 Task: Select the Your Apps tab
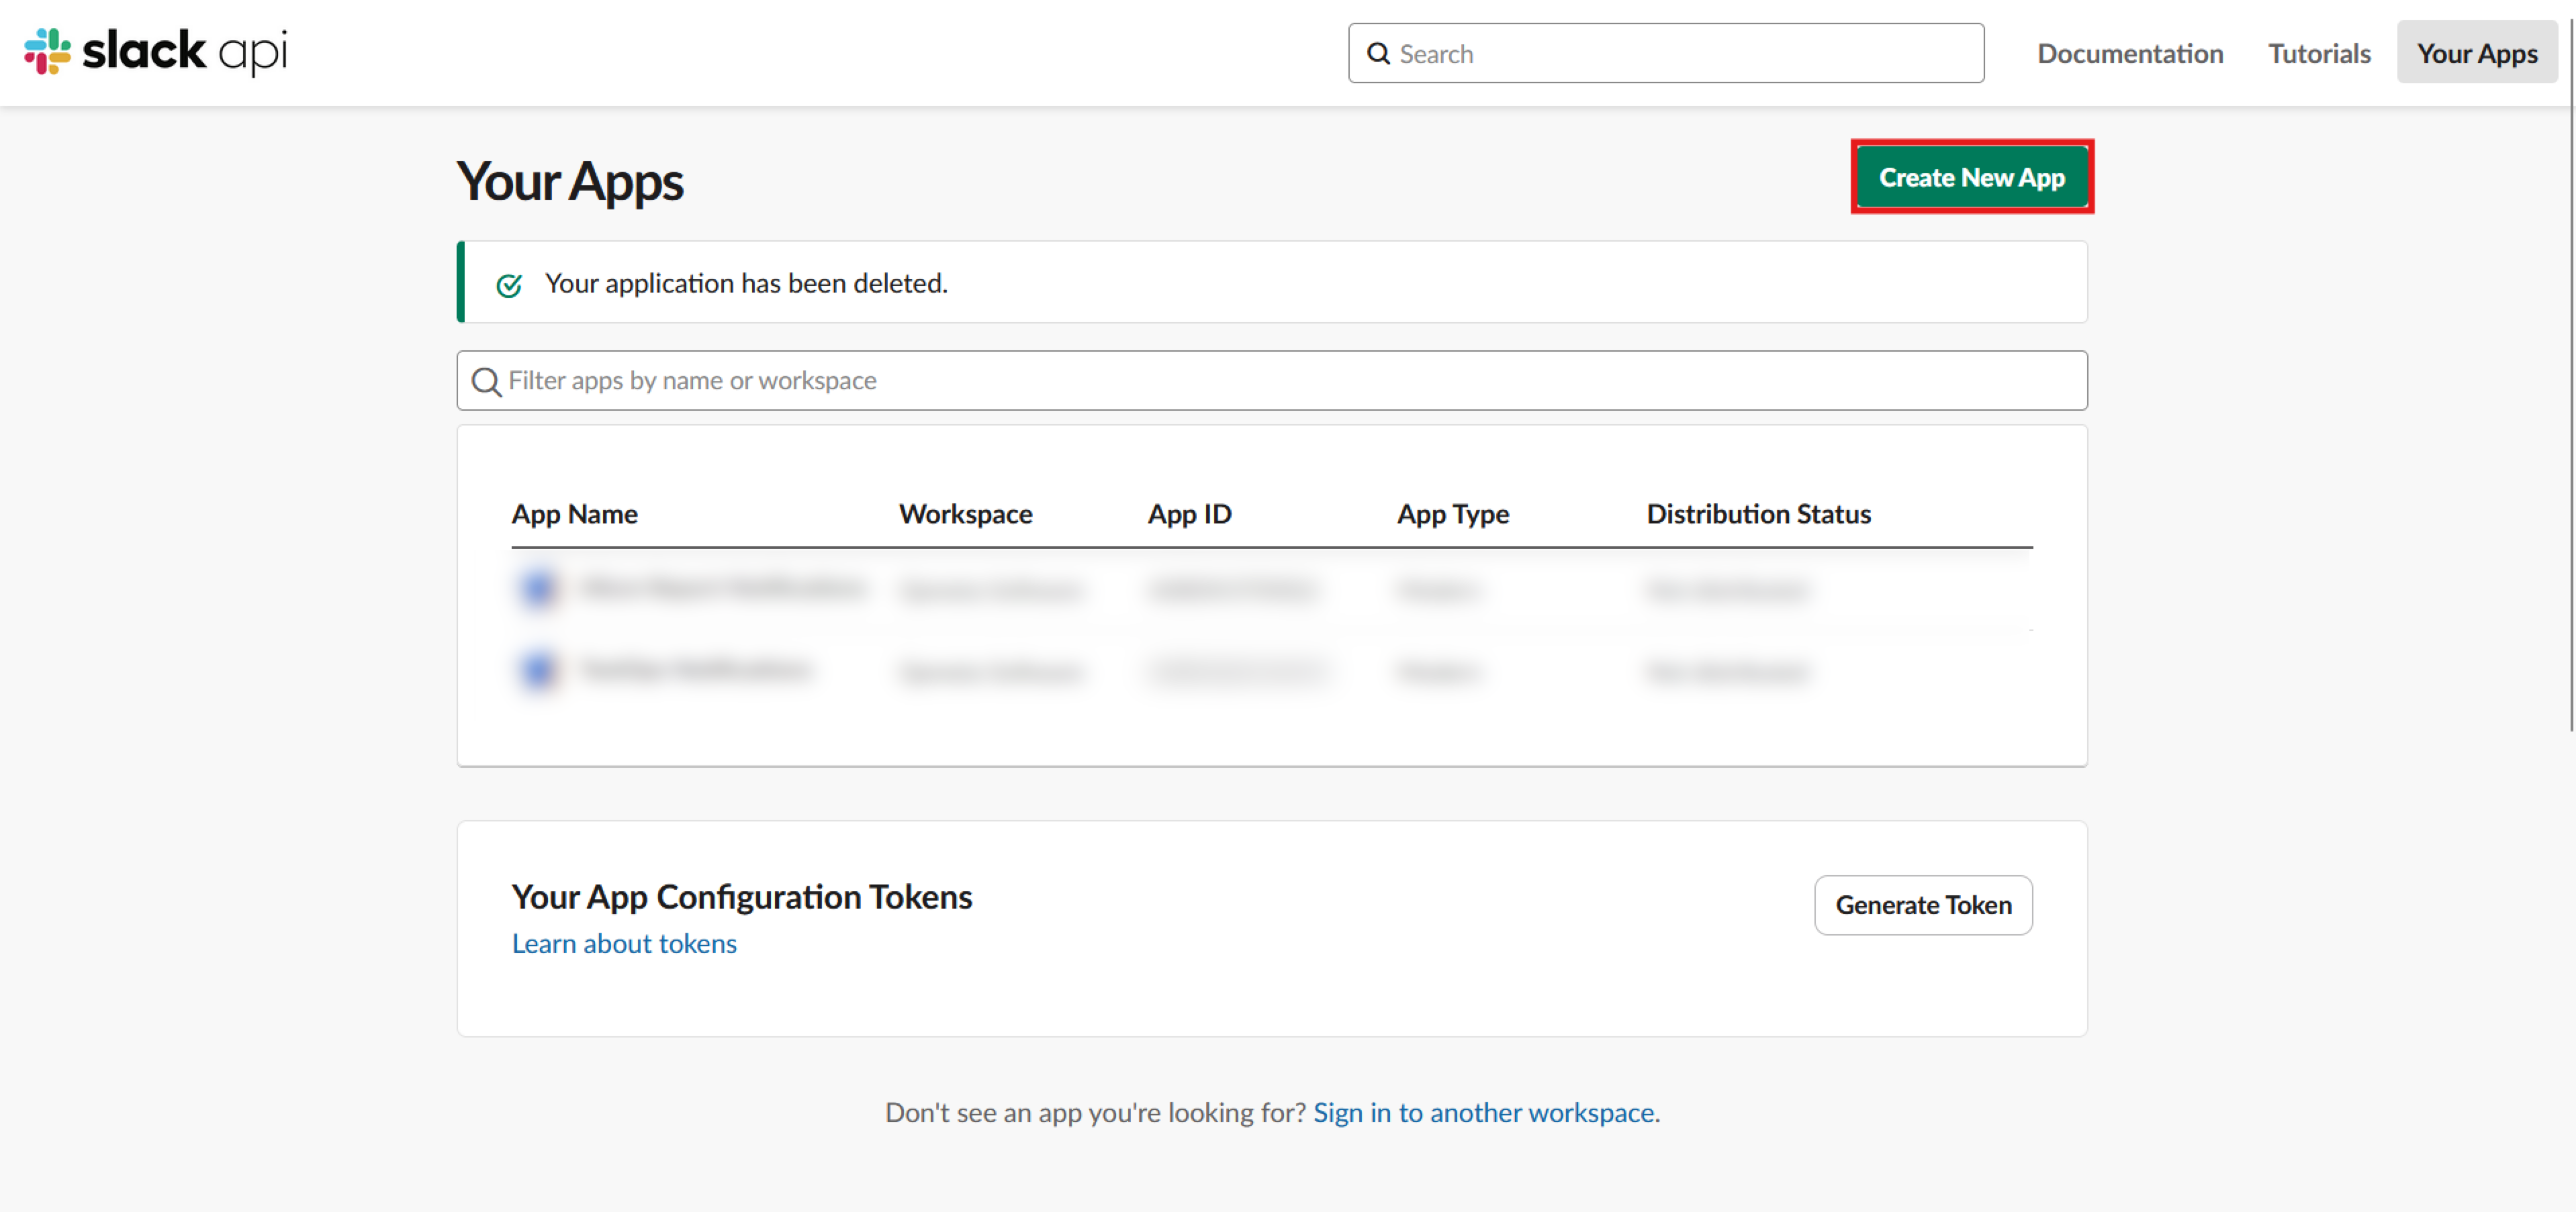coord(2476,54)
